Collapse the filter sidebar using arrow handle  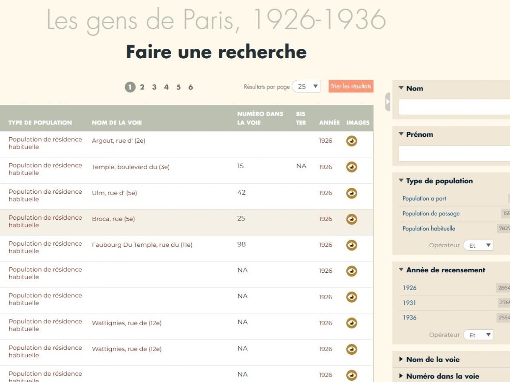click(388, 102)
